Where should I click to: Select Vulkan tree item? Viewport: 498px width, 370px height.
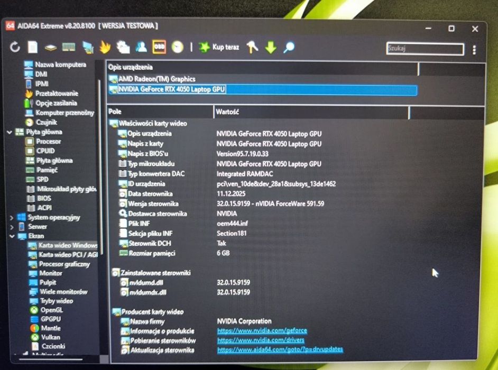click(x=45, y=337)
